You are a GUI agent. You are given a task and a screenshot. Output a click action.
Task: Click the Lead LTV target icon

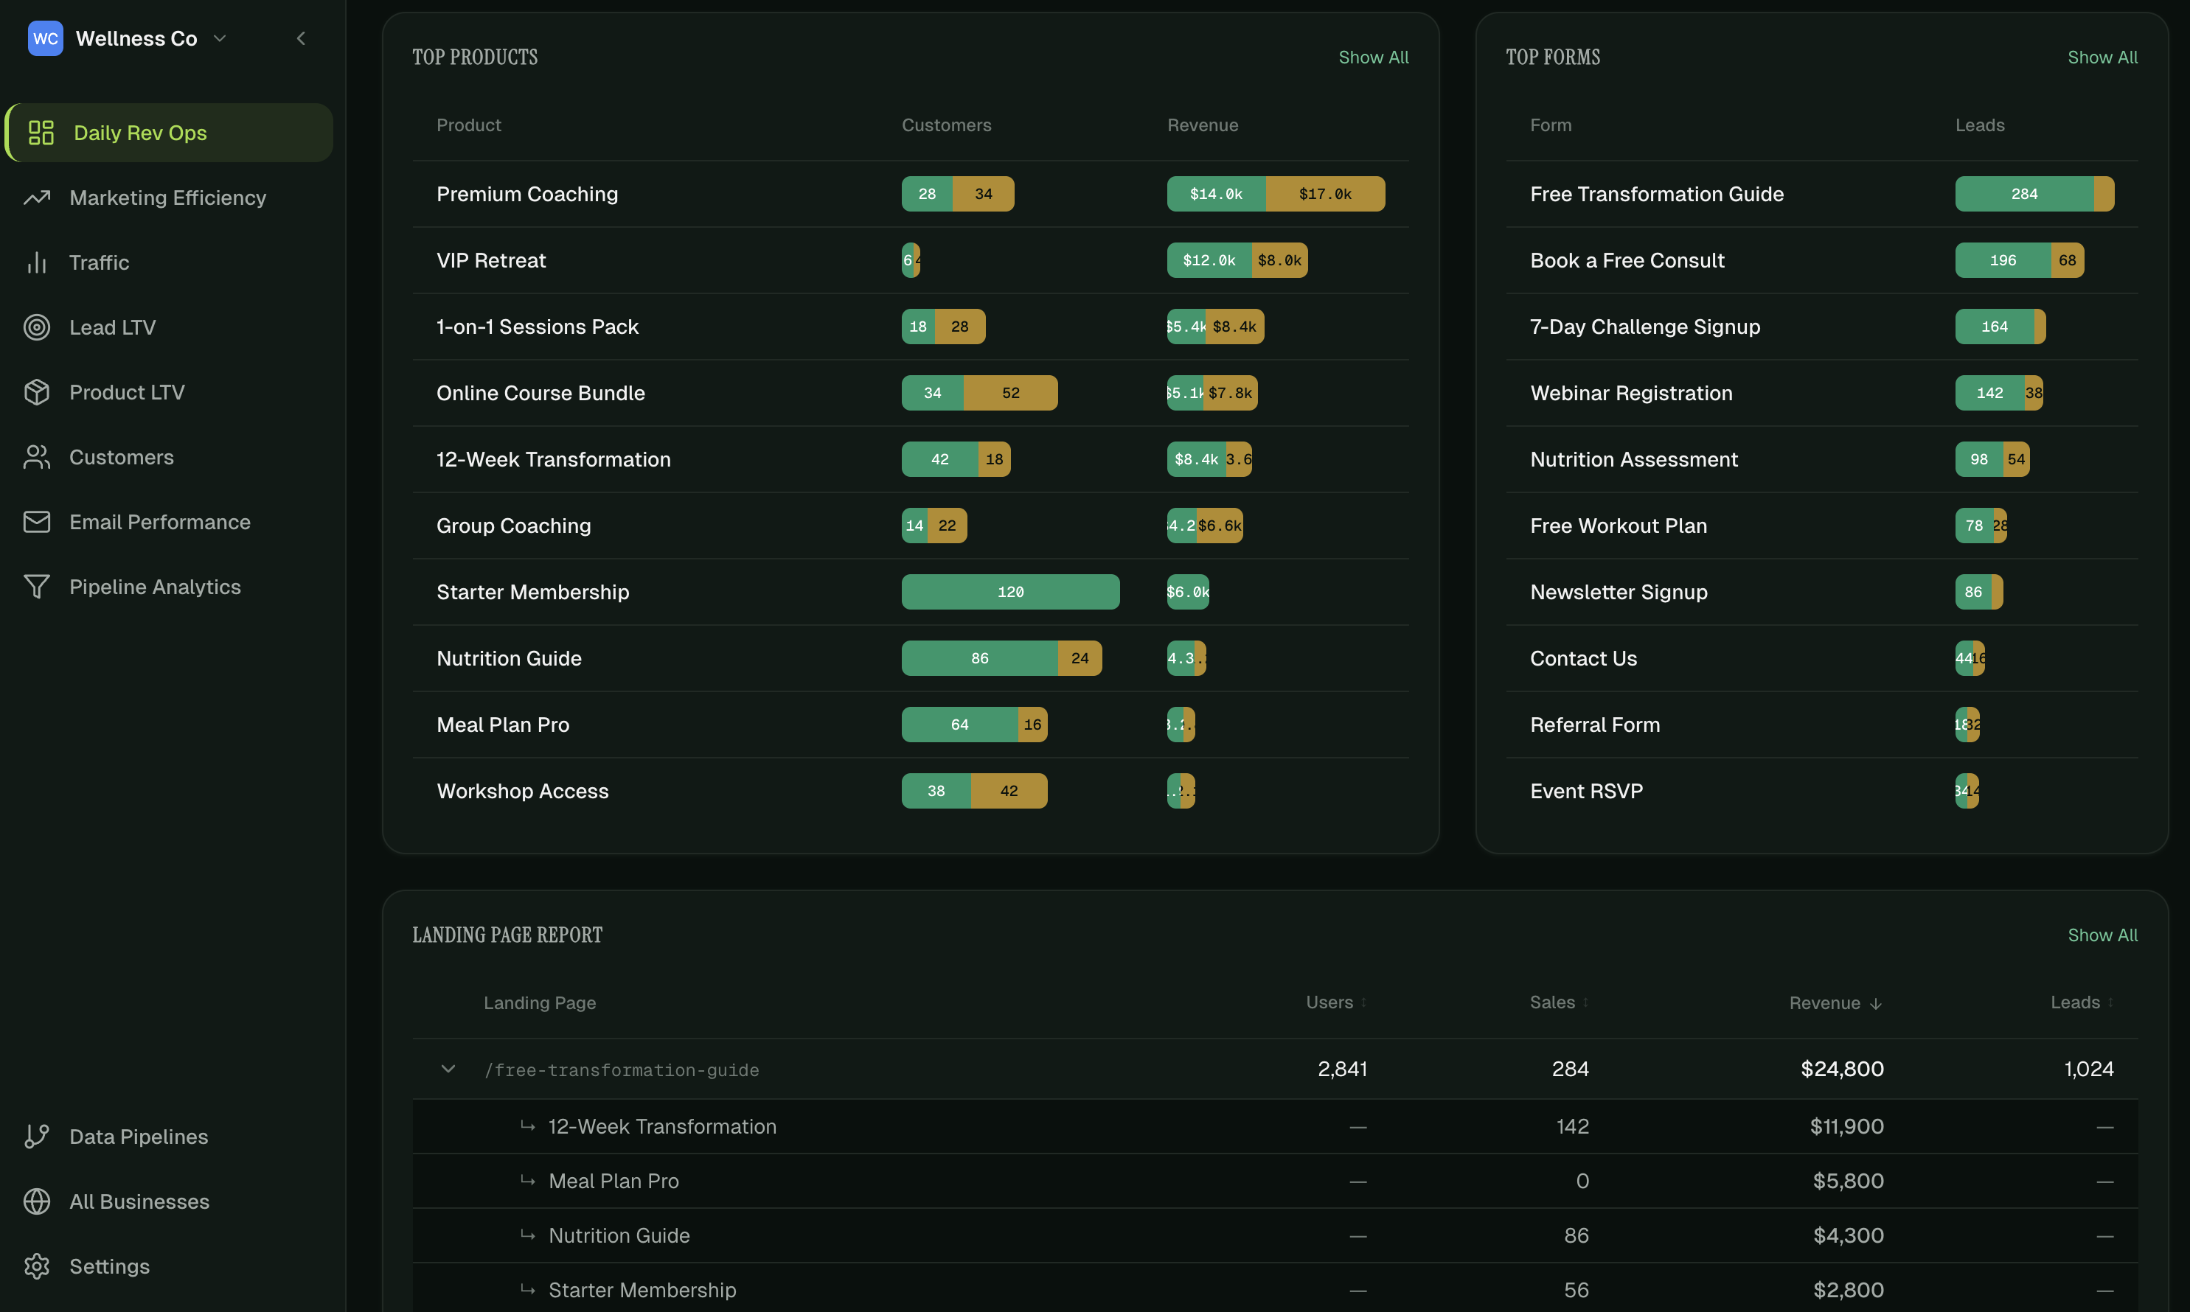36,327
